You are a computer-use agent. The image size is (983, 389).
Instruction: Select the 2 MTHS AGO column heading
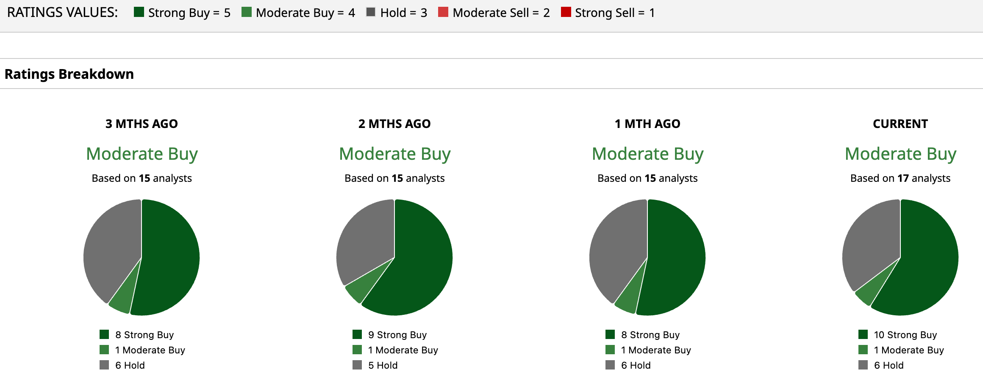coord(394,124)
